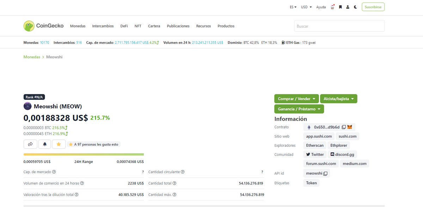Click the CoinGecko logo
The height and width of the screenshot is (207, 423).
point(43,26)
